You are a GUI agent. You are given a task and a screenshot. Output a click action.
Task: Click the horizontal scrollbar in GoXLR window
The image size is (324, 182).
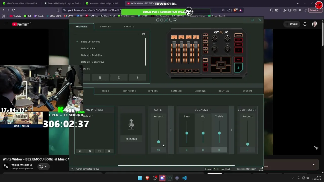tap(176, 166)
